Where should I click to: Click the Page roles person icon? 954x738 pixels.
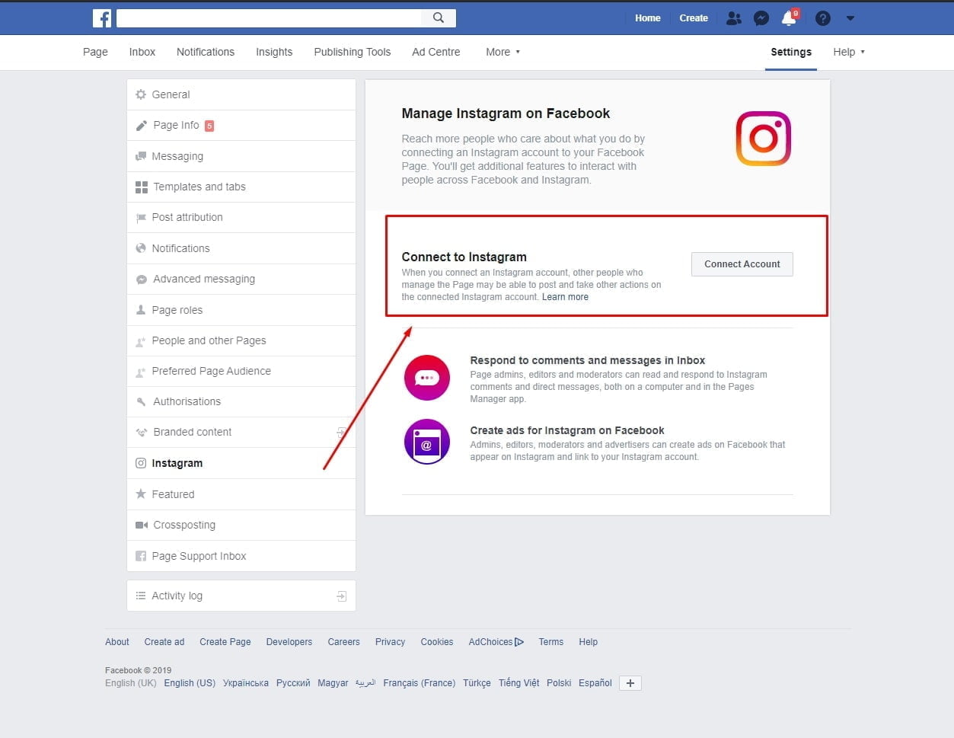point(141,310)
